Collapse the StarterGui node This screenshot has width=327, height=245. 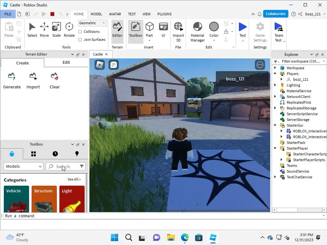(275, 125)
